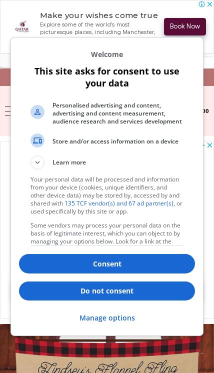Click the device storage icon
214x373 pixels.
click(x=37, y=140)
